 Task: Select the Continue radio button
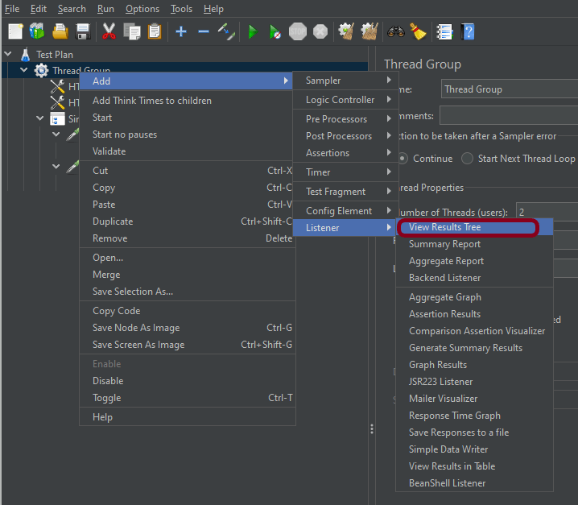tap(403, 159)
